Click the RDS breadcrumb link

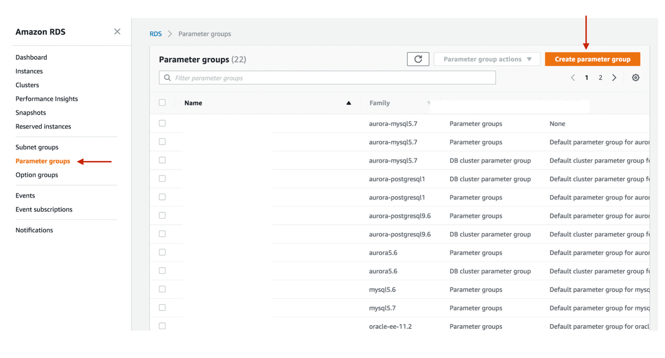(x=156, y=34)
